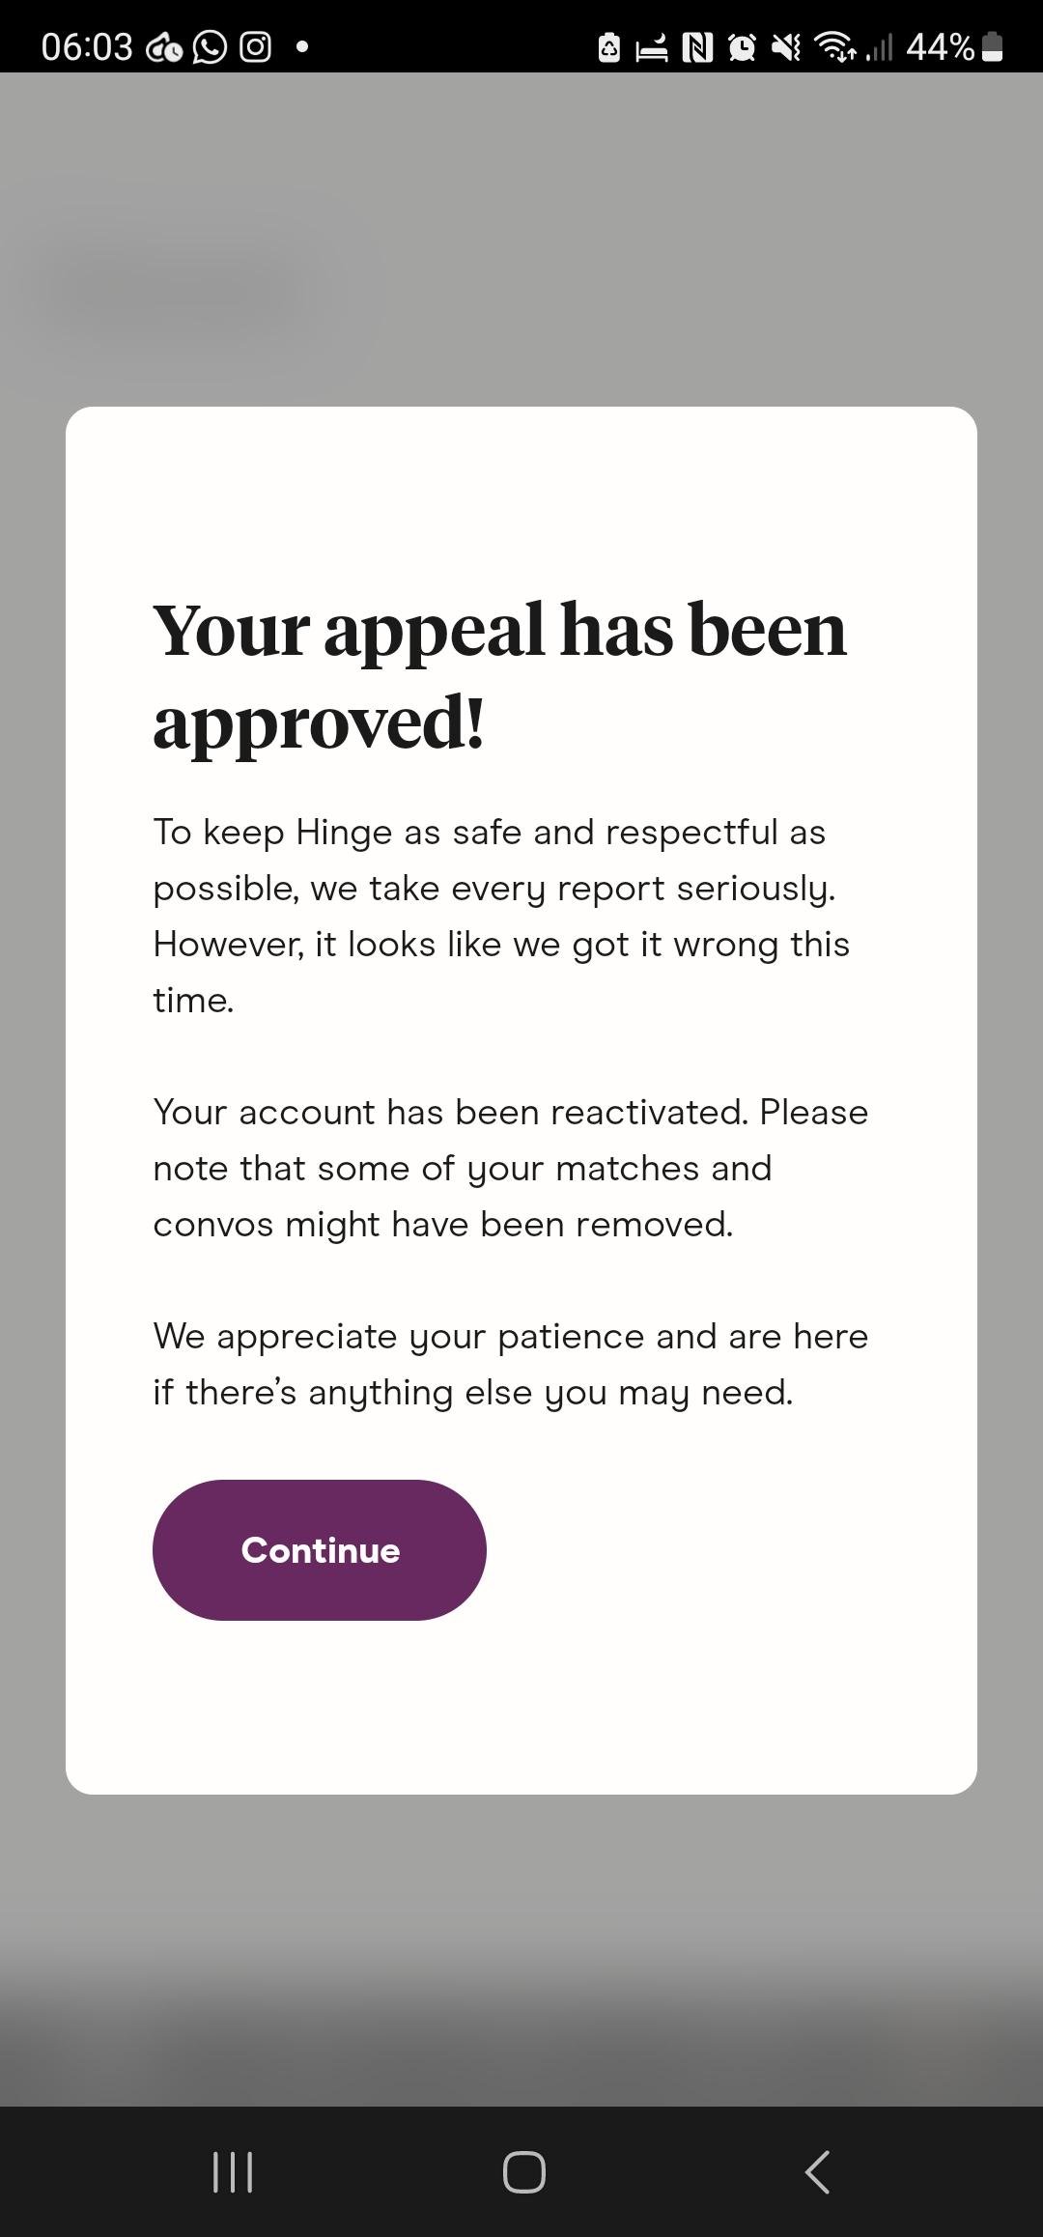Screen dimensions: 1043x2237
Task: Tap the bedtime mode bed icon
Action: click(x=652, y=47)
